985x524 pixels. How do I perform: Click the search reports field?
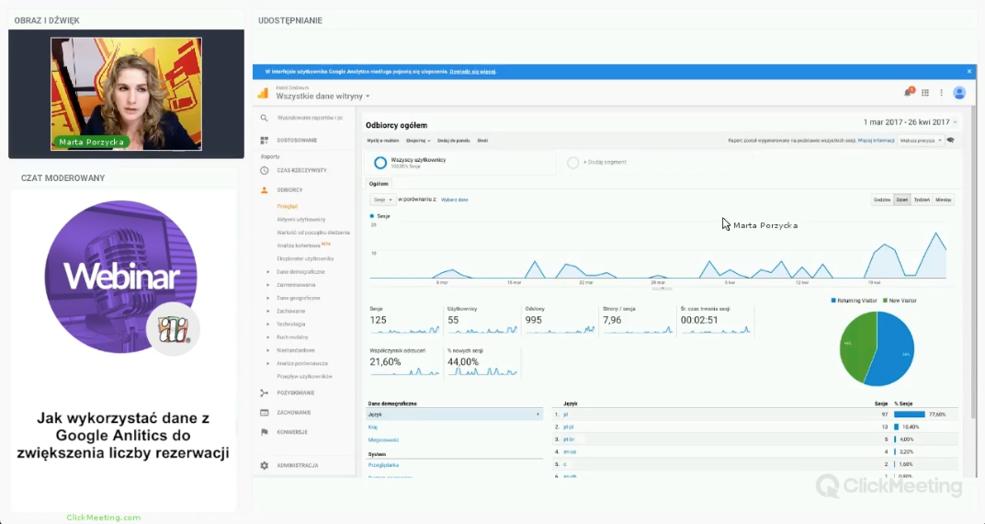pos(311,118)
